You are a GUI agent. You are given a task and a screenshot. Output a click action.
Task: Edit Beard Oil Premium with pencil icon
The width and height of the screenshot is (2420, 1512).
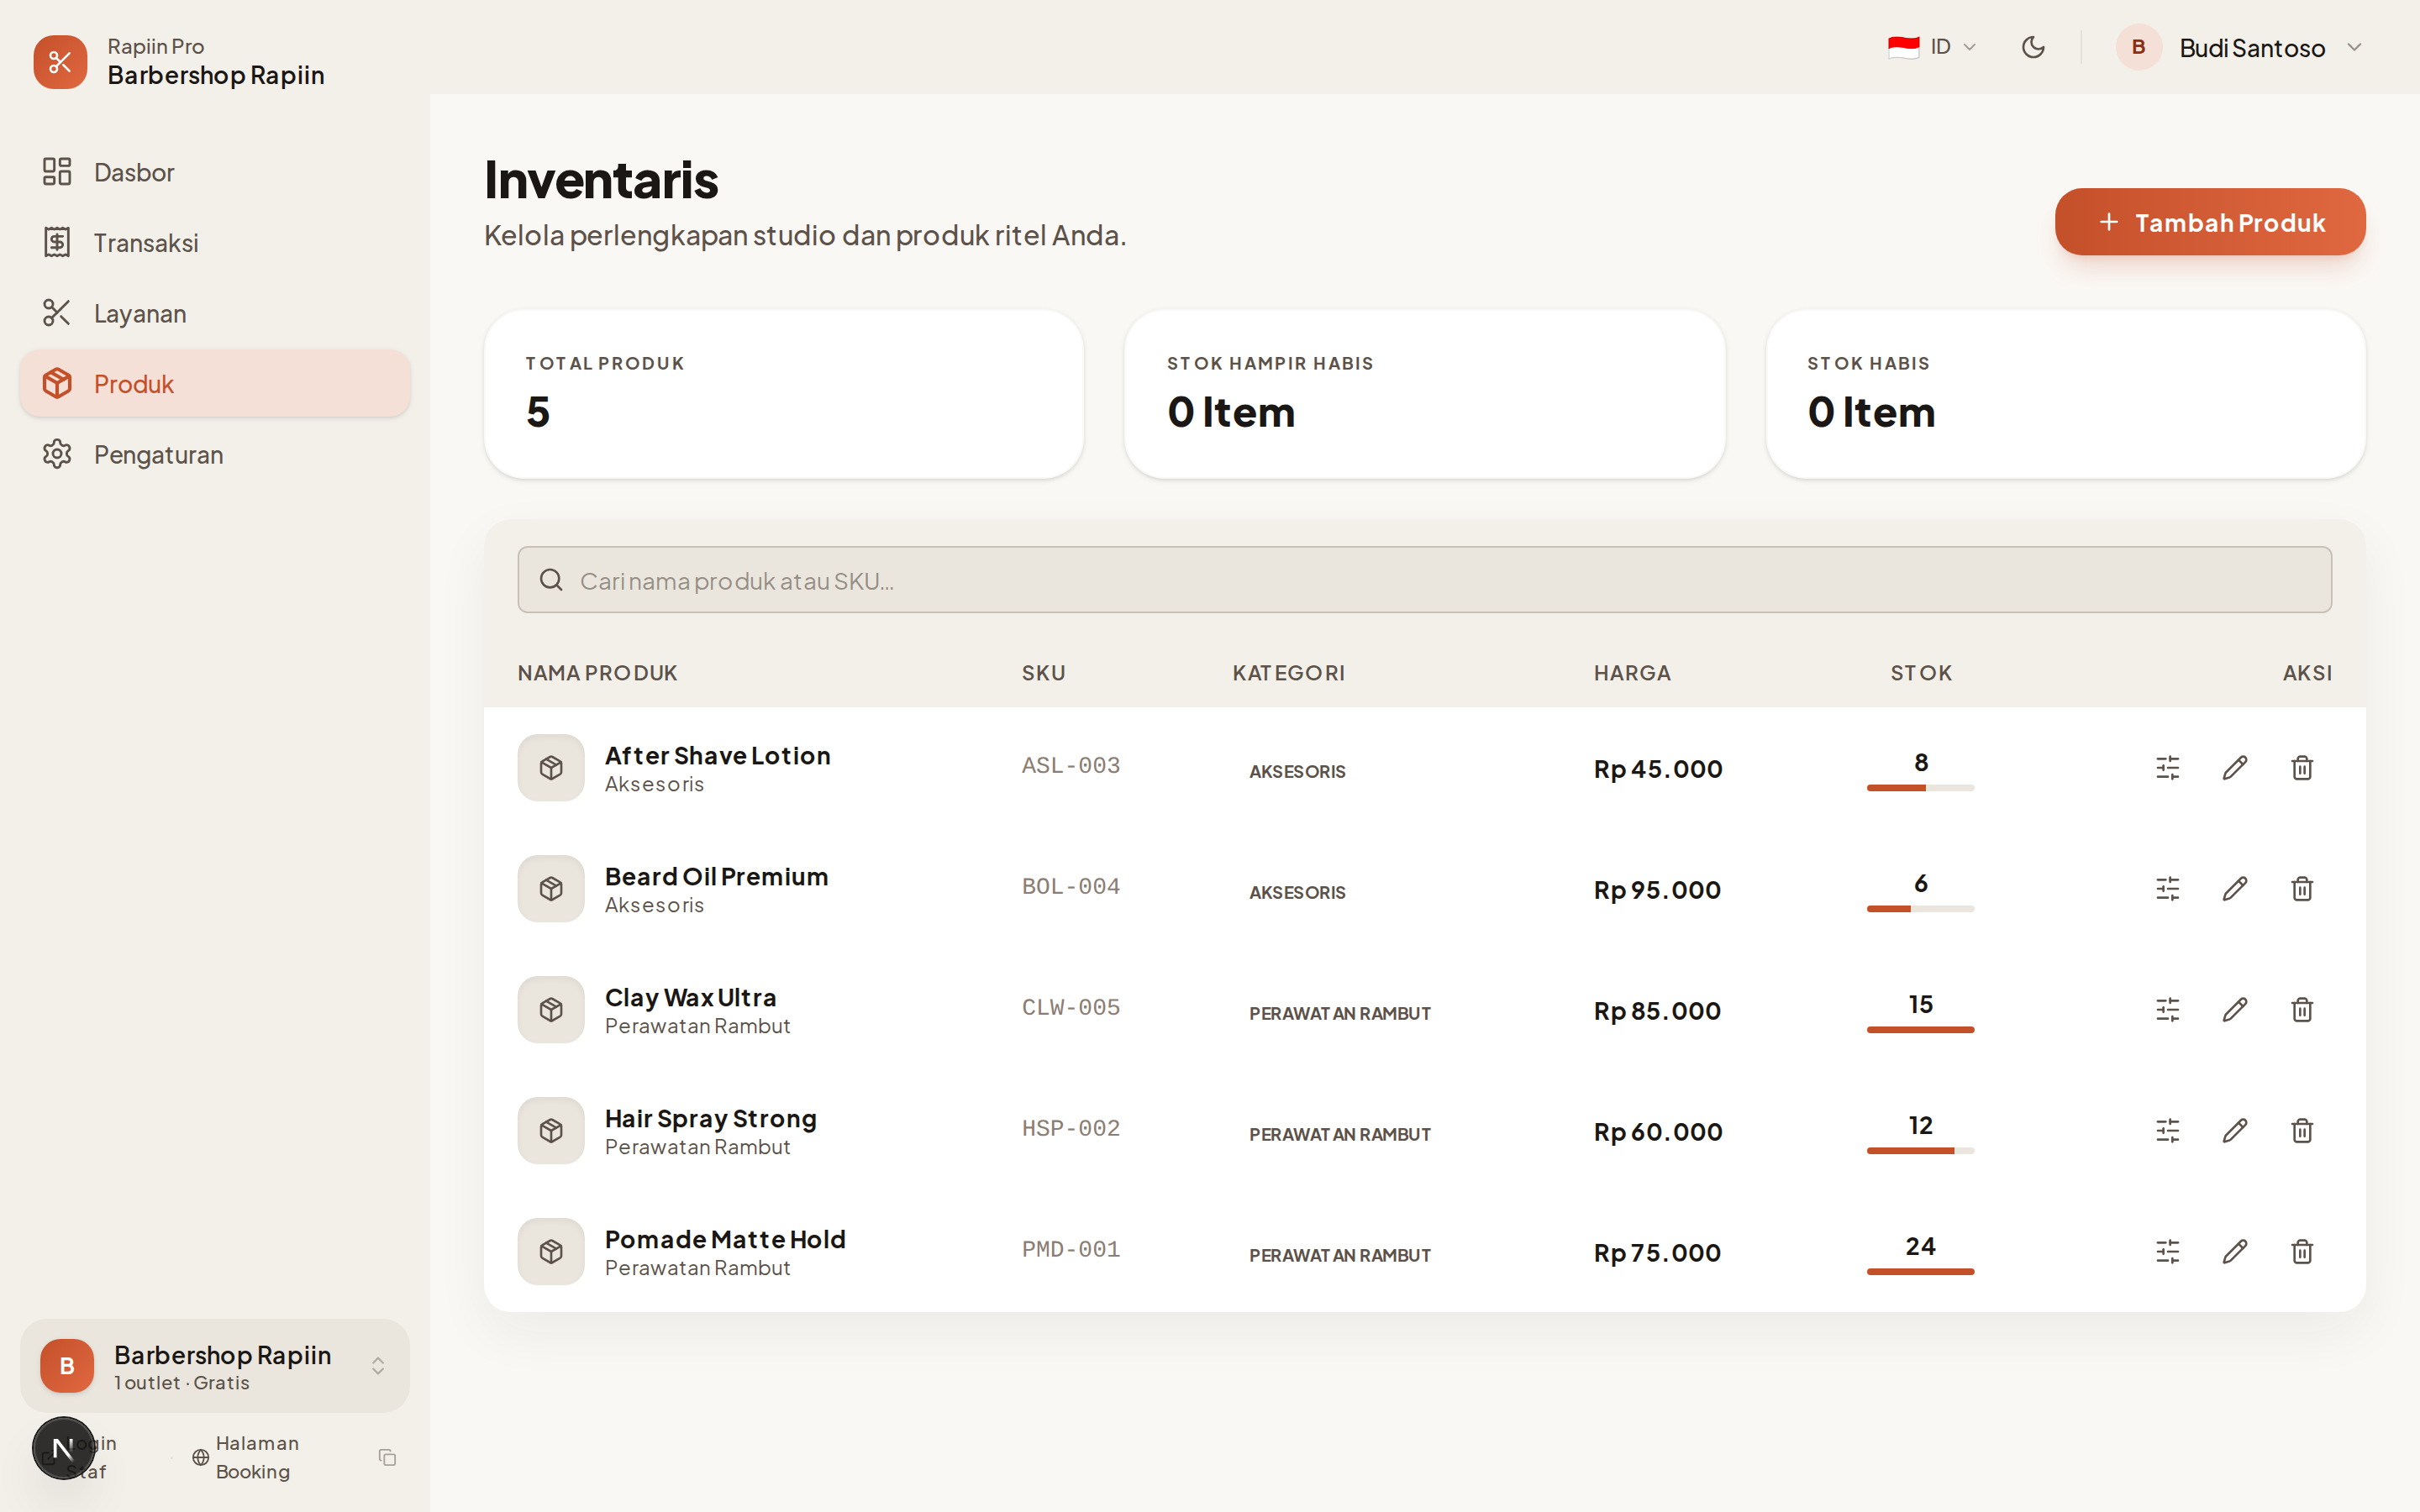click(2234, 889)
